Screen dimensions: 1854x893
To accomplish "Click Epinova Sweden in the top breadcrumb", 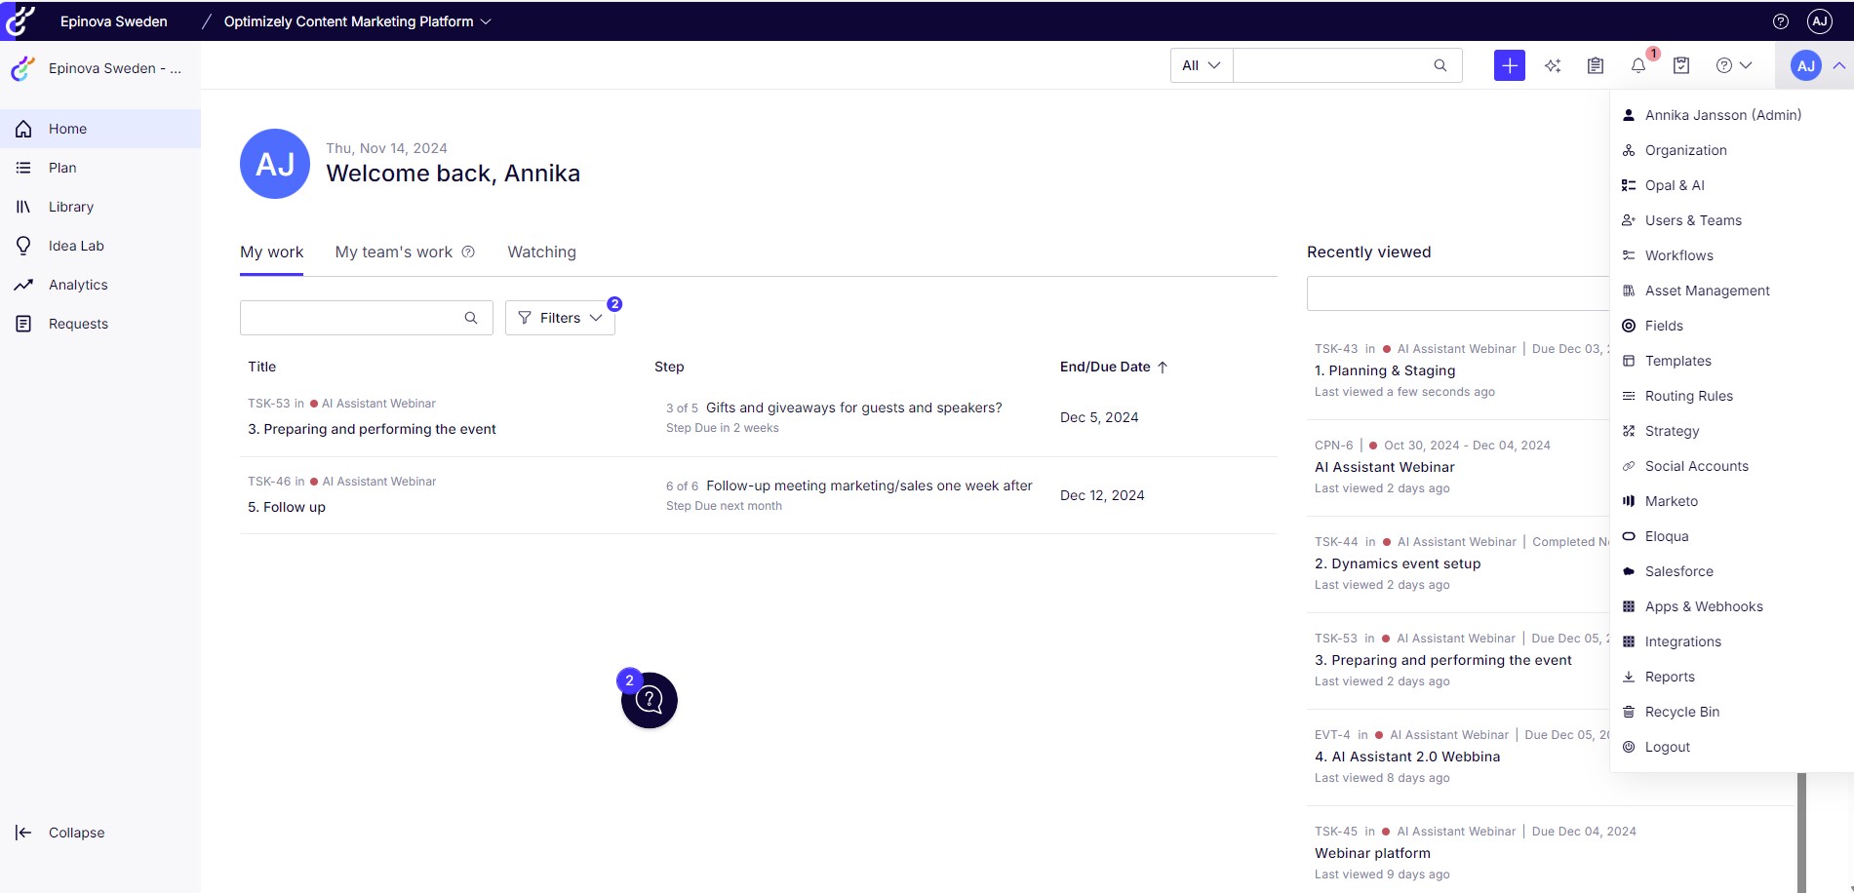I will click(x=113, y=21).
